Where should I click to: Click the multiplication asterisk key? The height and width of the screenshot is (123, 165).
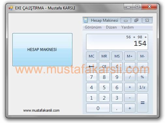[x=130, y=87]
